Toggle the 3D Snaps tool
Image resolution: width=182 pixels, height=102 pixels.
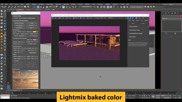pyautogui.click(x=67, y=7)
